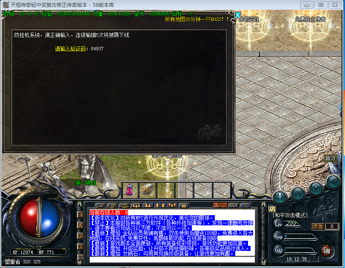Click the 转职变性 NPC label

[249, 20]
